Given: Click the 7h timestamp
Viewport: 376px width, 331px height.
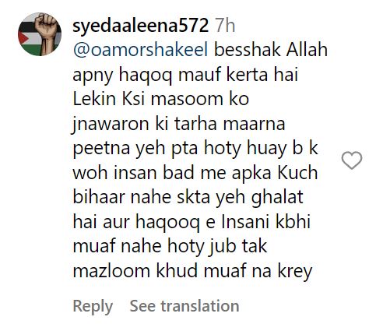Looking at the screenshot, I should point(225,26).
